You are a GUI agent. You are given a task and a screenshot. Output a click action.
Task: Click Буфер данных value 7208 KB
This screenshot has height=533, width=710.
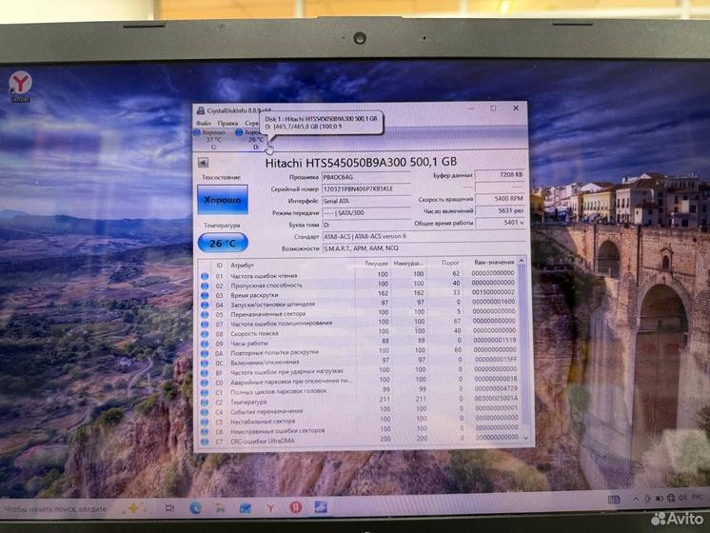pyautogui.click(x=500, y=174)
